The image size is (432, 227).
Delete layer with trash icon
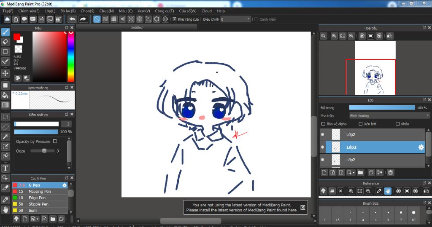390,173
